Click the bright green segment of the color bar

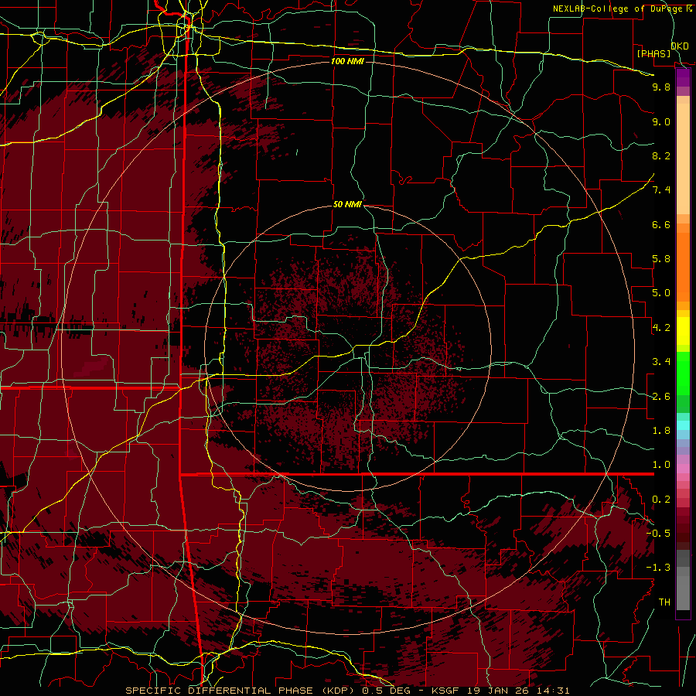[683, 373]
